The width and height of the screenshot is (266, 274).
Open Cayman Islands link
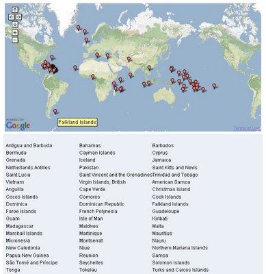pos(97,153)
